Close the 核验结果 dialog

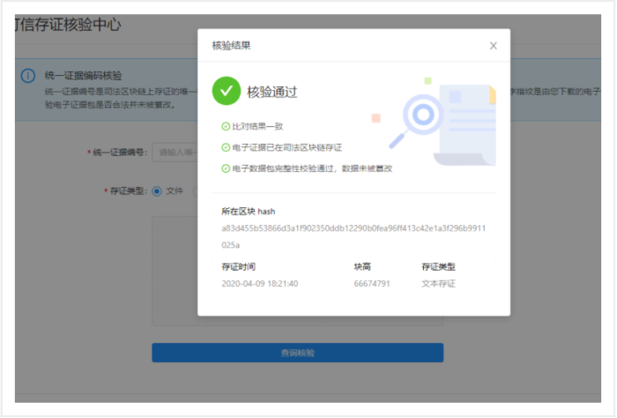[494, 46]
